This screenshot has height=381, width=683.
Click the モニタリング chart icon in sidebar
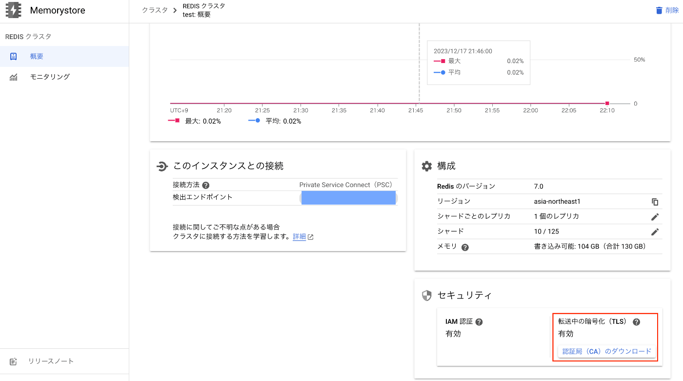click(14, 77)
